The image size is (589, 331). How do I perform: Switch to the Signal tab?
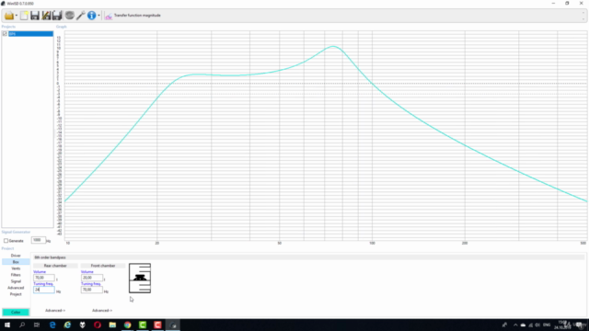coord(16,281)
